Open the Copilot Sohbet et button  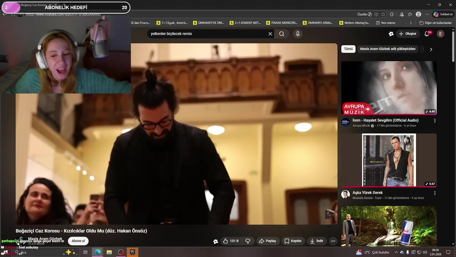[443, 14]
